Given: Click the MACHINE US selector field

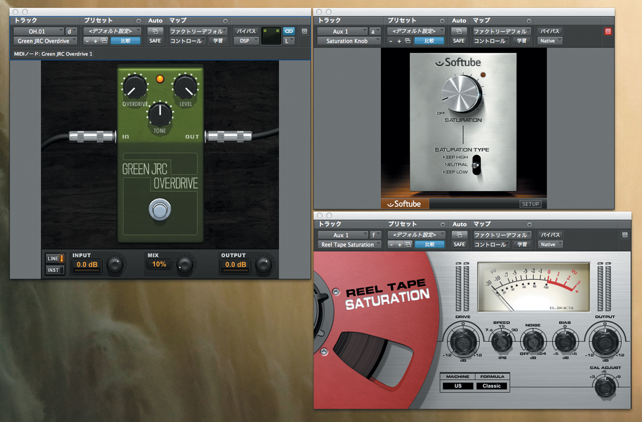Looking at the screenshot, I should [x=458, y=386].
